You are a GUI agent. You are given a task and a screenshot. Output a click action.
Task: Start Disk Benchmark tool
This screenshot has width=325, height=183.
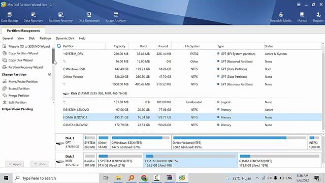(x=89, y=17)
